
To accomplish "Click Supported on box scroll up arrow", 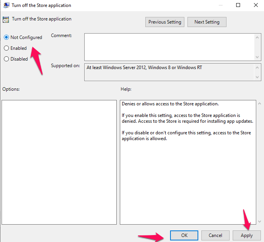I will pyautogui.click(x=257, y=68).
